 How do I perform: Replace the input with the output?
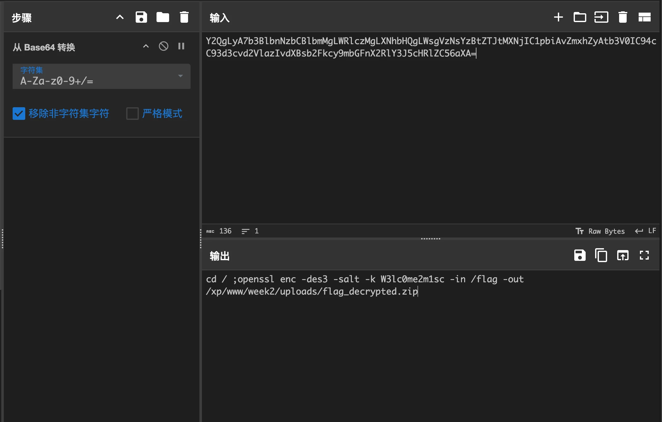click(x=623, y=255)
